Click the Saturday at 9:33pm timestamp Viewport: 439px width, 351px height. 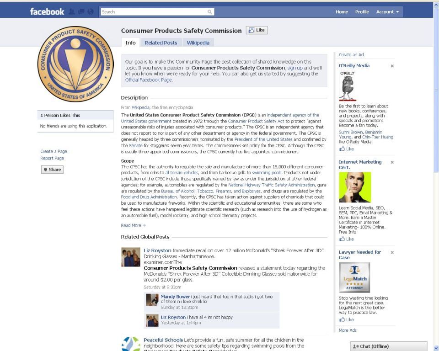pyautogui.click(x=162, y=287)
